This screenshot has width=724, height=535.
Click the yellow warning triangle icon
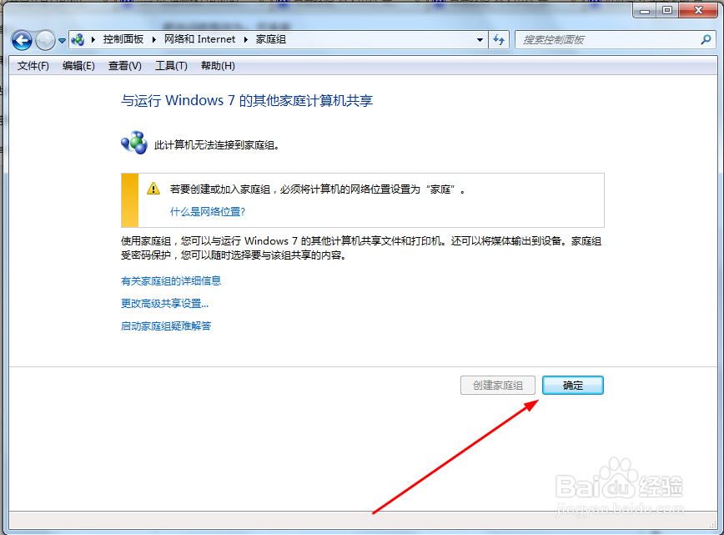(x=153, y=189)
